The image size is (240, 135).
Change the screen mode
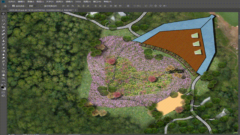3,96
